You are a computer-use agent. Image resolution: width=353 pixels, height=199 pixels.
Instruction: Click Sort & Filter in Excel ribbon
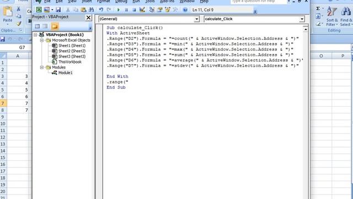click(332, 16)
